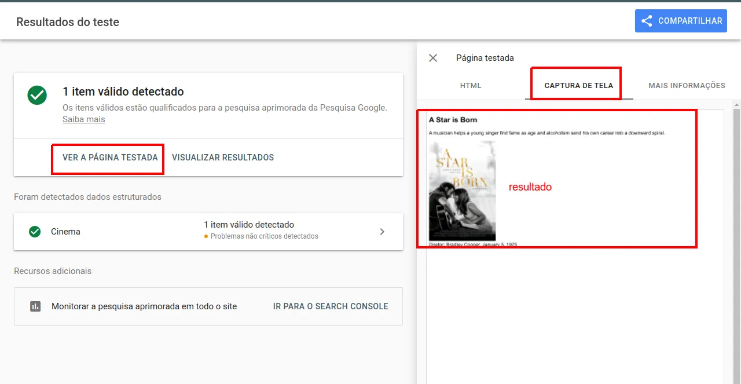
Task: Click the large green valid-item checkmark
Action: click(37, 95)
